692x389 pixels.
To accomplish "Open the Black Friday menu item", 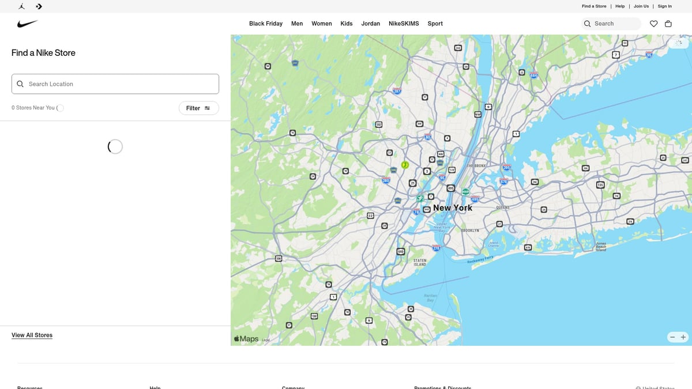I will [266, 24].
